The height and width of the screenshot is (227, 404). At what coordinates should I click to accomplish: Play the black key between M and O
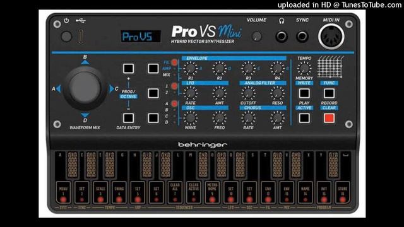pos(203,165)
